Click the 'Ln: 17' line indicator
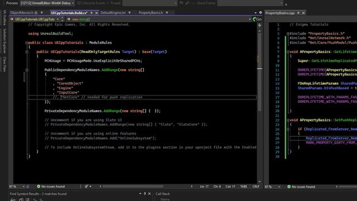The width and height of the screenshot is (357, 201). 204,186
